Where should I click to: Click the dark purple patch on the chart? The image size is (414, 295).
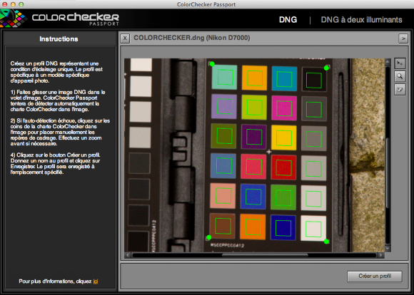click(x=253, y=137)
